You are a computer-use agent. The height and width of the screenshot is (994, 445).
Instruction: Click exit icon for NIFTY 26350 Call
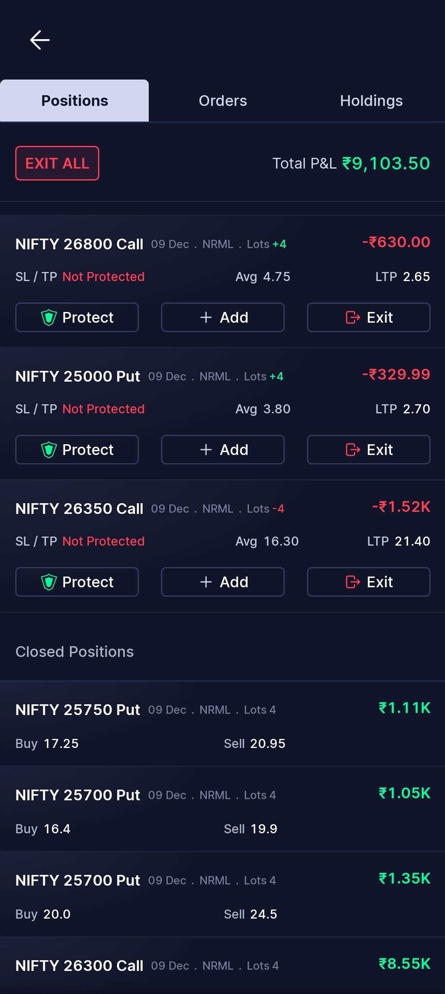tap(353, 582)
